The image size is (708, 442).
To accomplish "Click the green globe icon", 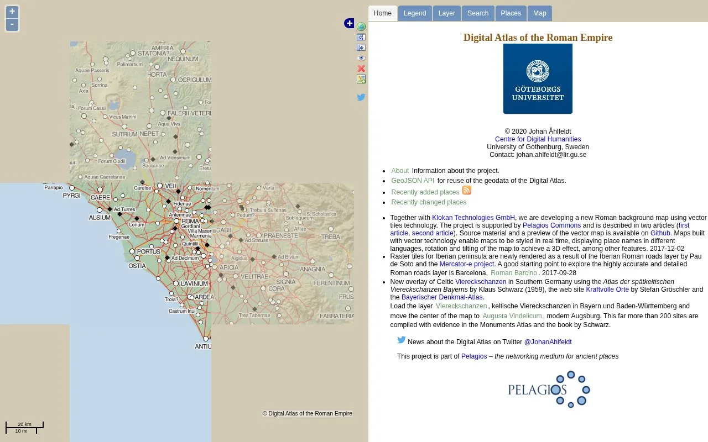I will pyautogui.click(x=361, y=27).
